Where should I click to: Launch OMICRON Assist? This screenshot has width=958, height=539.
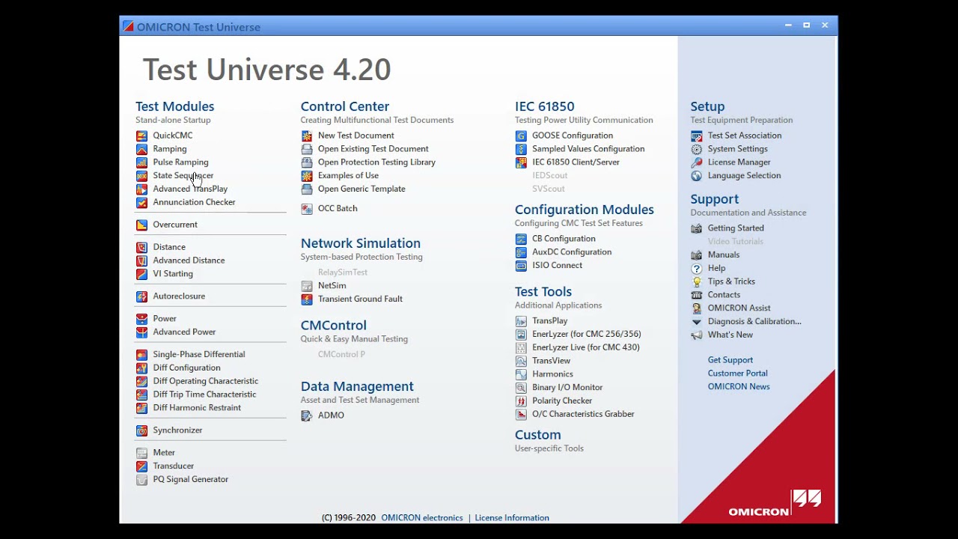tap(739, 308)
